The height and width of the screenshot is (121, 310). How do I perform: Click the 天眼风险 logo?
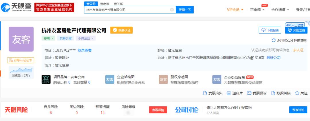(16, 110)
